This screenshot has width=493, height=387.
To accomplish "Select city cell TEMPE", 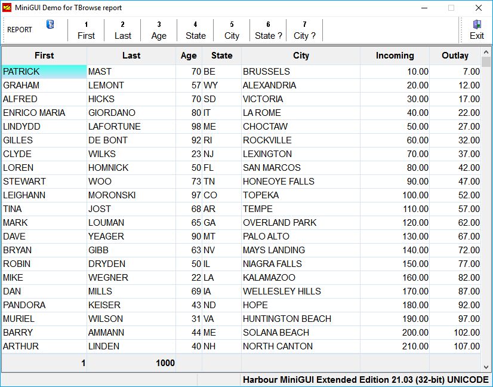I will [301, 209].
